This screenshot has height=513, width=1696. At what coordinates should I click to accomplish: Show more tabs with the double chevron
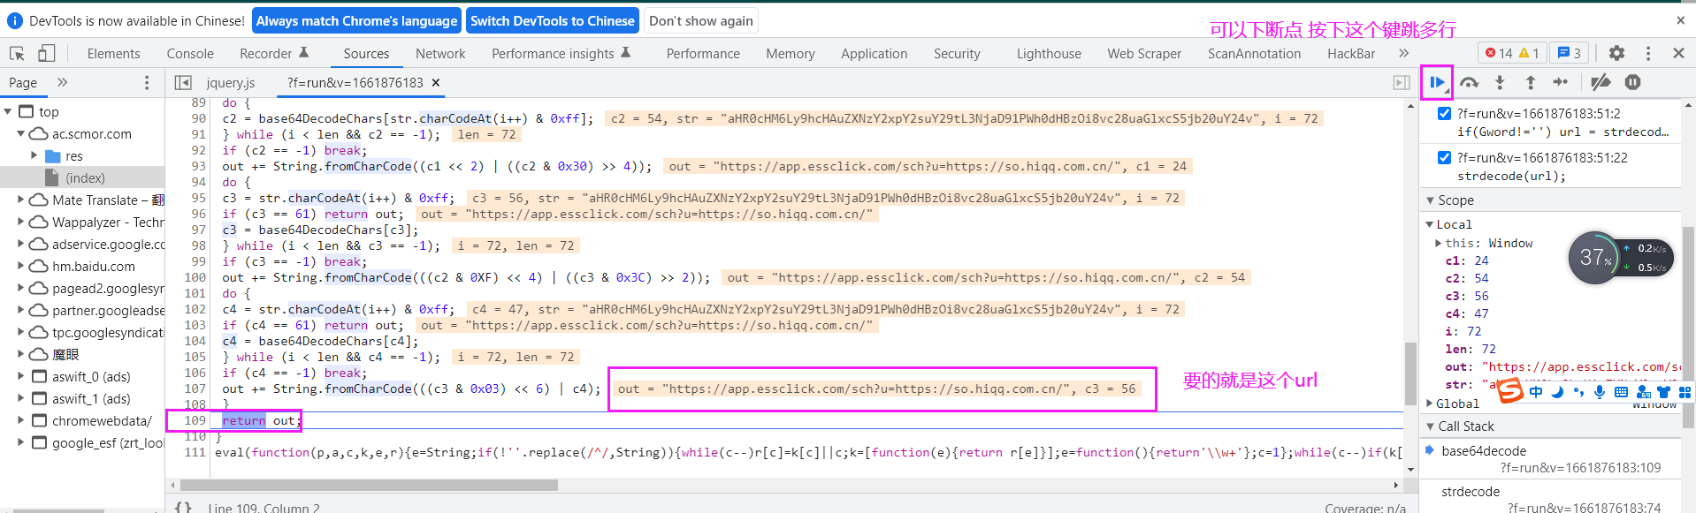[1403, 53]
